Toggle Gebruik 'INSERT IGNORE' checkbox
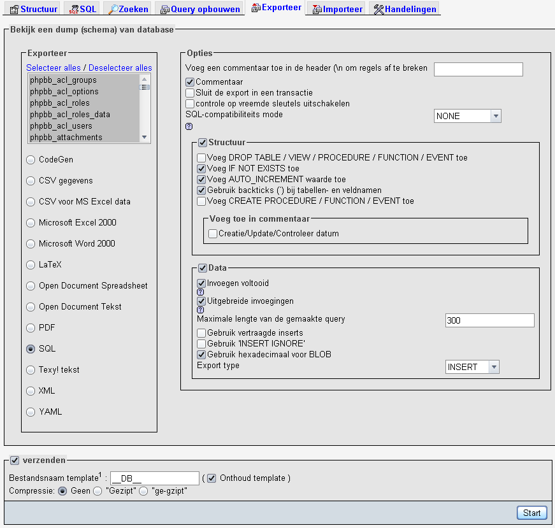The height and width of the screenshot is (528, 555). [x=201, y=344]
